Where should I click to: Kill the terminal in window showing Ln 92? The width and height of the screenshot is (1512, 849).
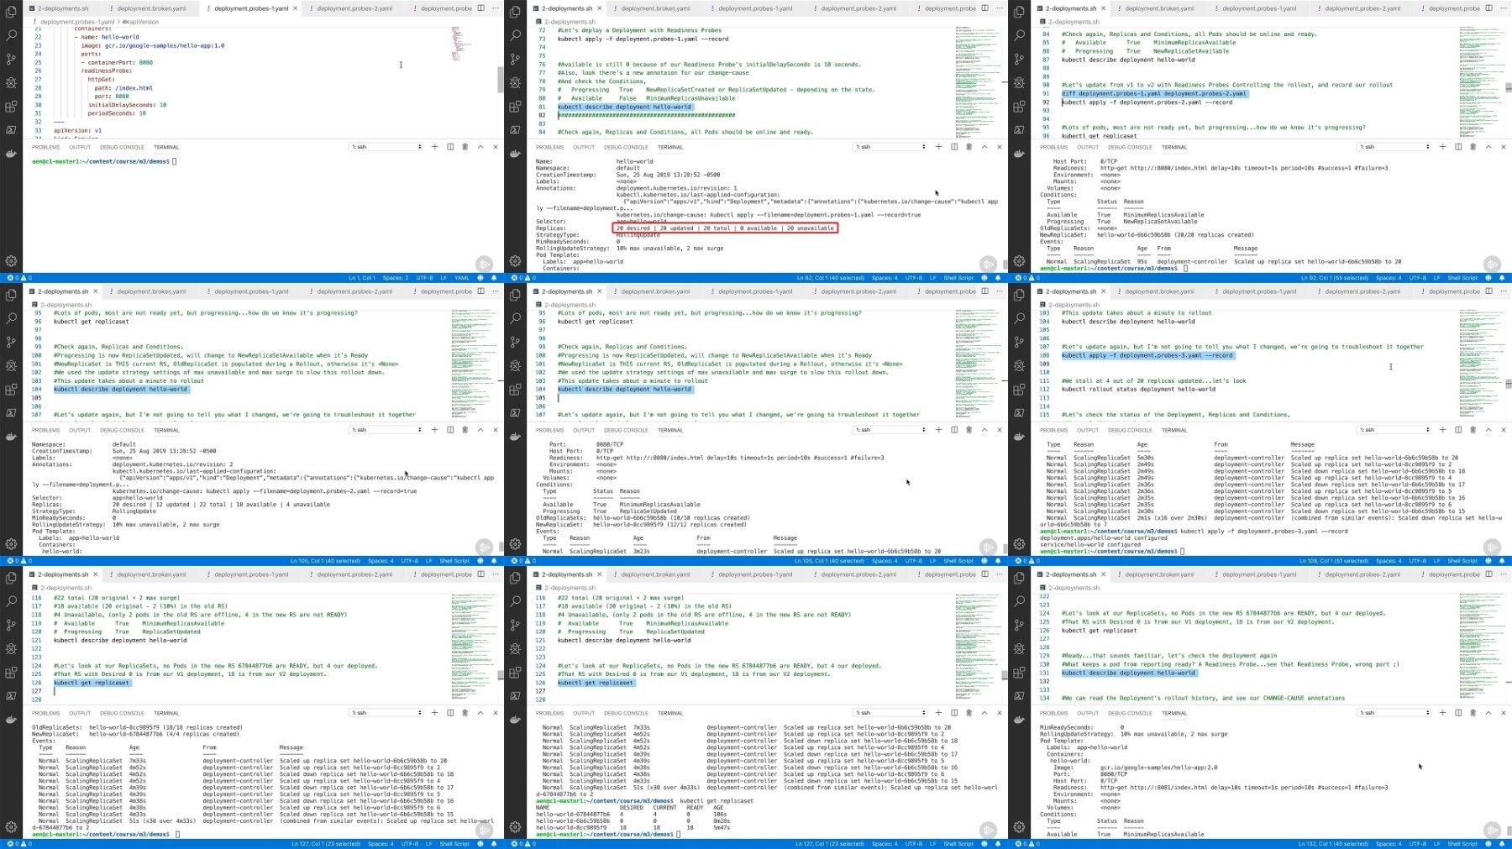click(x=1473, y=147)
